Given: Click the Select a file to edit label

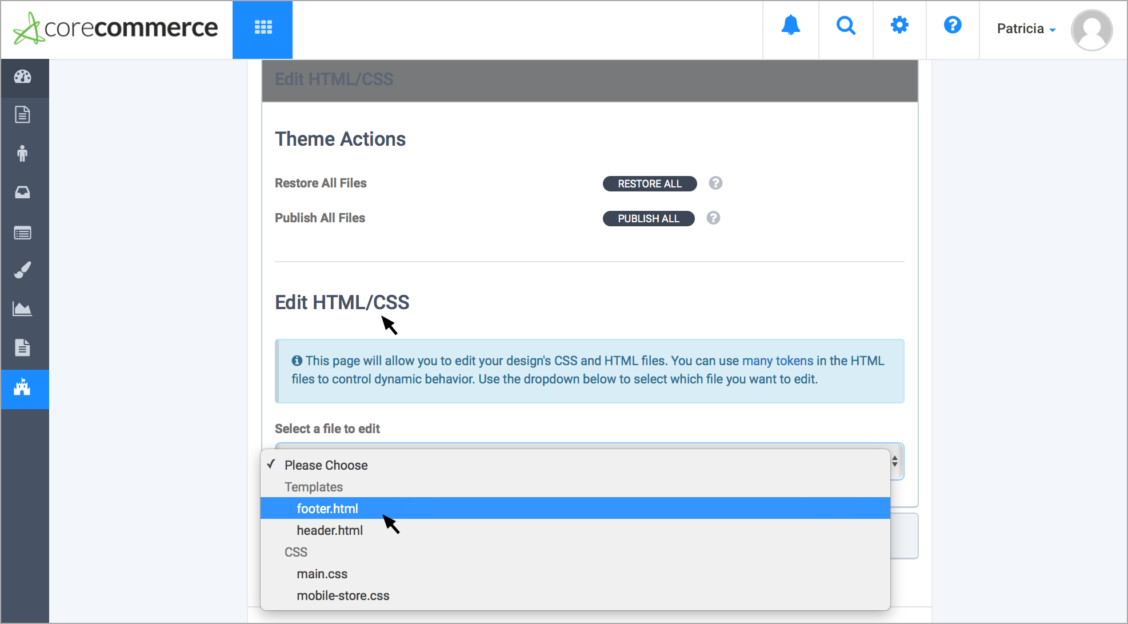Looking at the screenshot, I should point(327,429).
